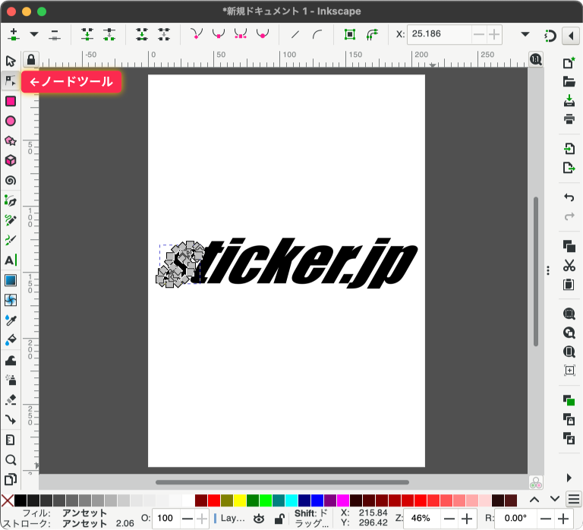Pick the yellow palette swatch
Viewport: 583px width, 530px height.
pyautogui.click(x=240, y=500)
